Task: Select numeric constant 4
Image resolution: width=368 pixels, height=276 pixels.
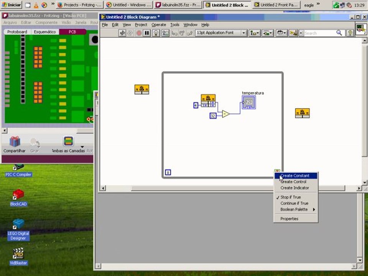Action: (x=195, y=105)
